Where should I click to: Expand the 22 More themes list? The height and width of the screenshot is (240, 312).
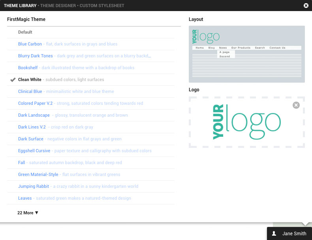click(28, 213)
